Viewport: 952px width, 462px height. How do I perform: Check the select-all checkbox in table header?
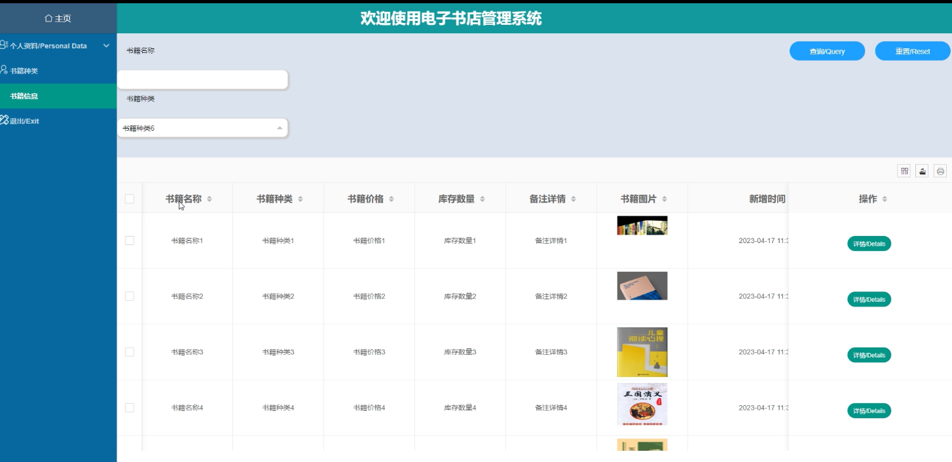[129, 198]
